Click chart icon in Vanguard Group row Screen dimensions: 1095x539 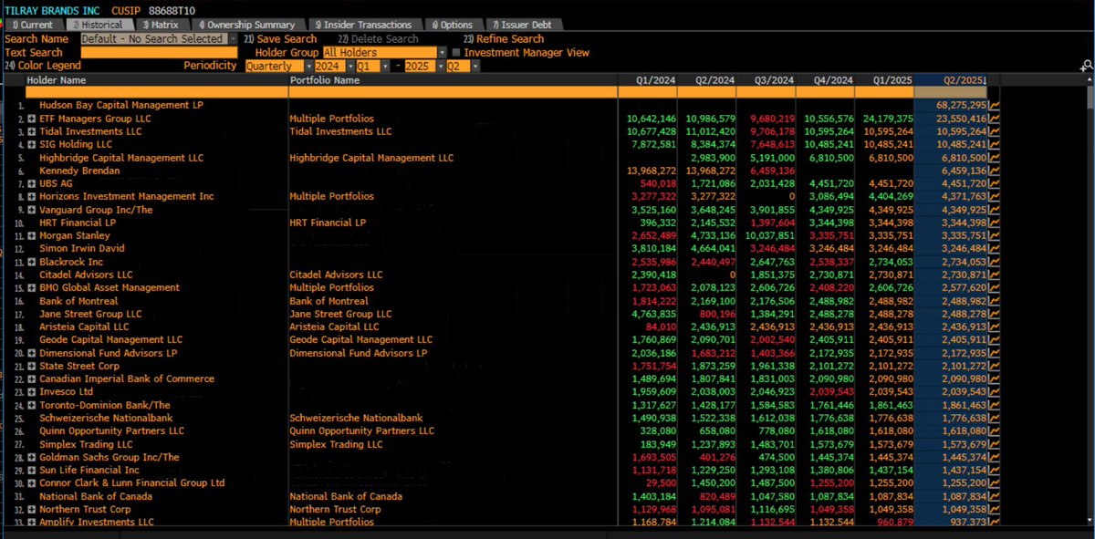[995, 210]
